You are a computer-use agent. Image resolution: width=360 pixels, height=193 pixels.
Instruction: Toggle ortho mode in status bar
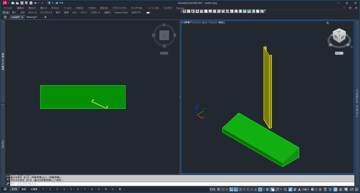point(236,189)
